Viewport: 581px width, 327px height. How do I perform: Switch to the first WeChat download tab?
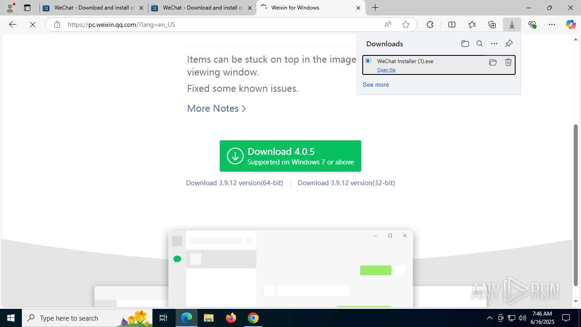94,8
